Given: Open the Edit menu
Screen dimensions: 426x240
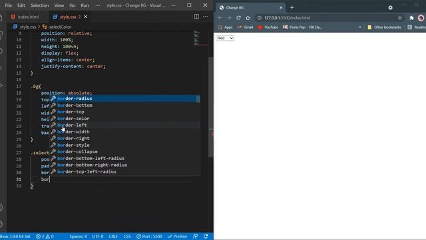Looking at the screenshot, I should (x=21, y=5).
